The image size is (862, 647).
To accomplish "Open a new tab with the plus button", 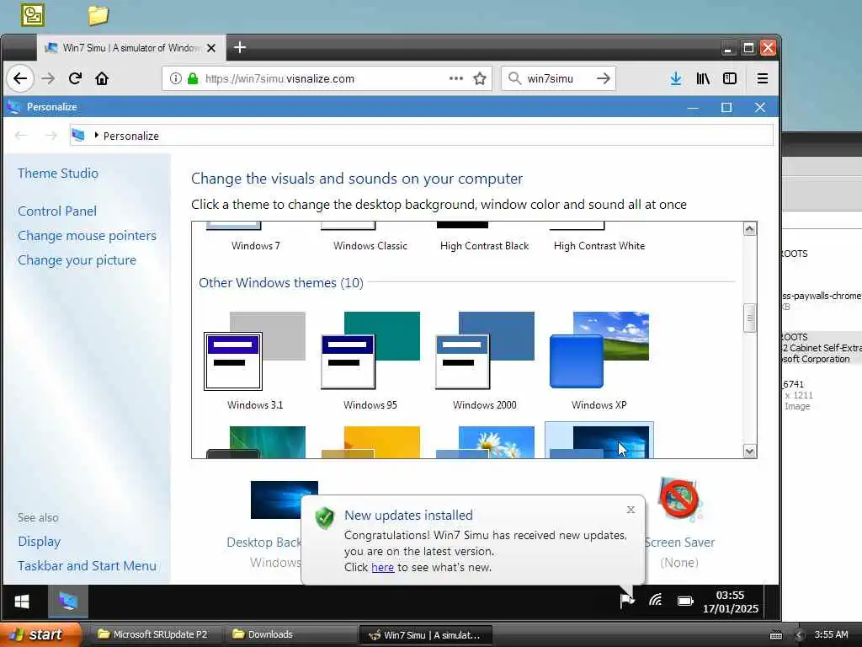I will 240,47.
